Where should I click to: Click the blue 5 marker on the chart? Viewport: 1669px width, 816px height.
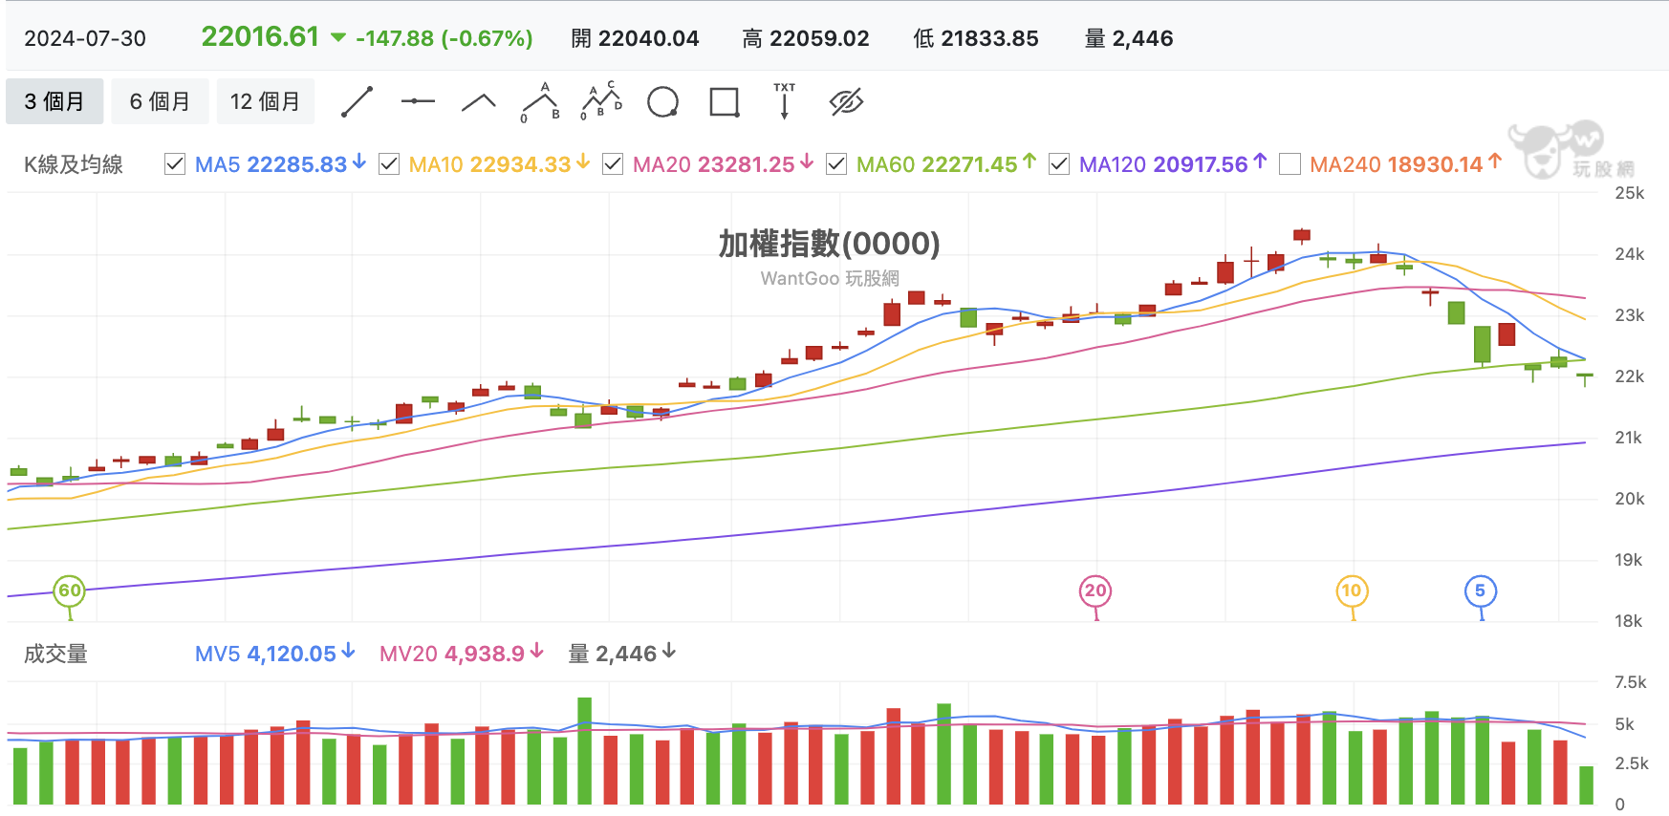(1481, 591)
